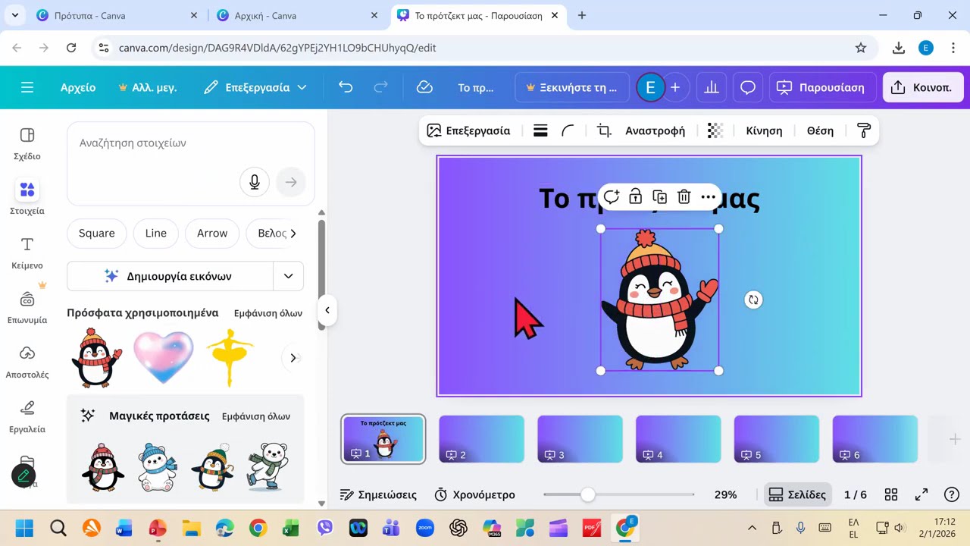Show more suggestion chips arrow
970x546 pixels.
(x=293, y=233)
